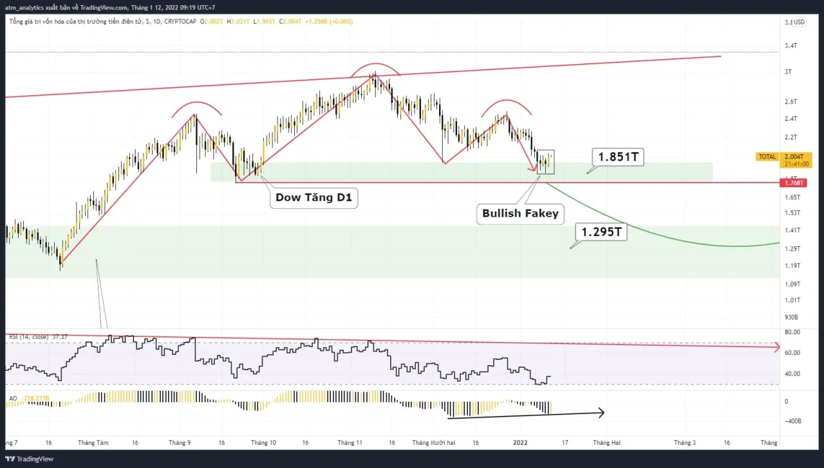Select the Bullish Fakey annotation label
This screenshot has width=824, height=468.
[x=520, y=213]
